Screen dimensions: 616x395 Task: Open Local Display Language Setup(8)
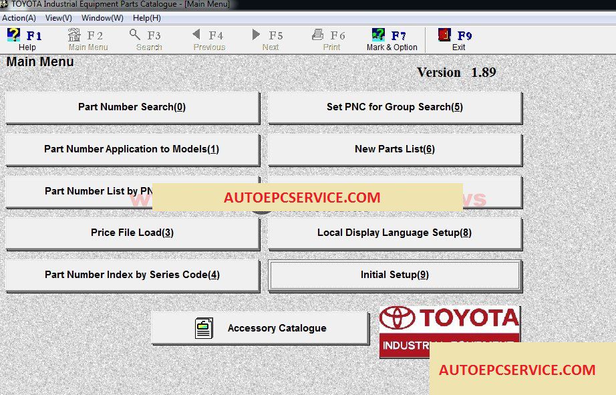pos(395,233)
